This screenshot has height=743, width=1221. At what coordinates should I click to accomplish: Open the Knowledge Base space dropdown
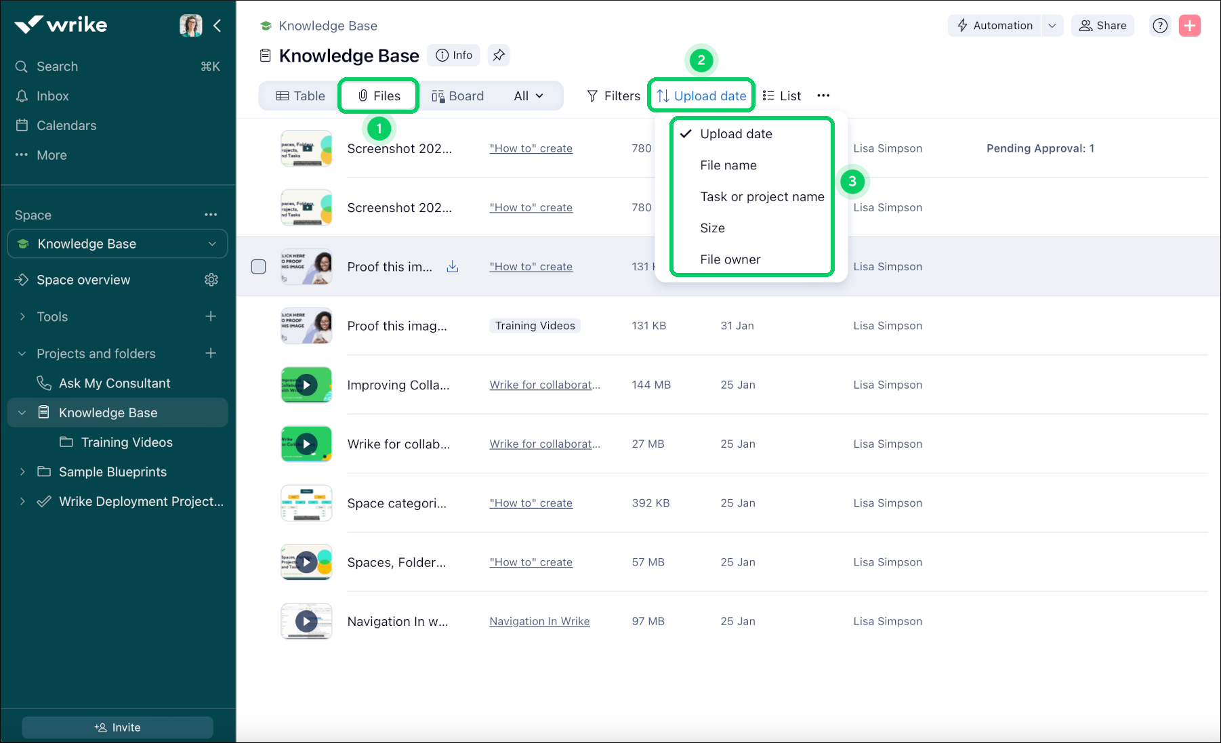[x=213, y=244]
